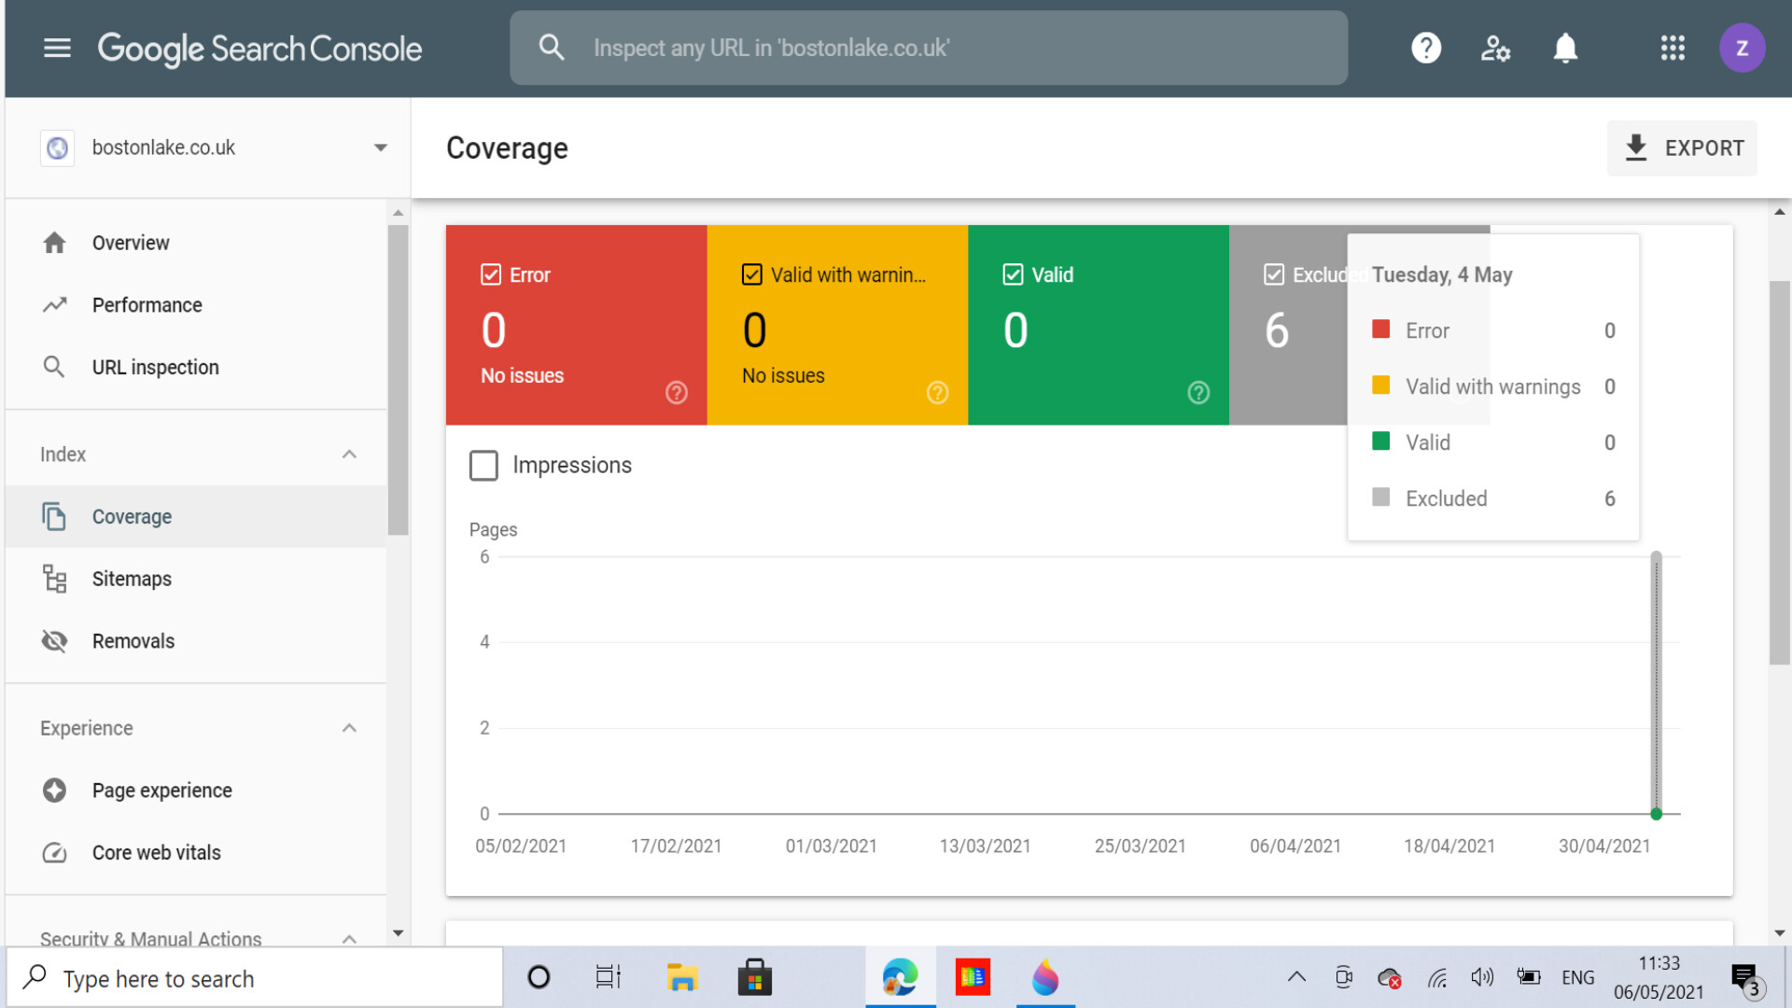
Task: Enable the Impressions checkbox
Action: (483, 465)
